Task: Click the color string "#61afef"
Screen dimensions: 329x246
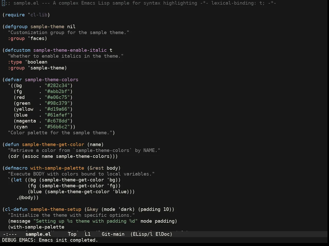Action: click(x=57, y=115)
